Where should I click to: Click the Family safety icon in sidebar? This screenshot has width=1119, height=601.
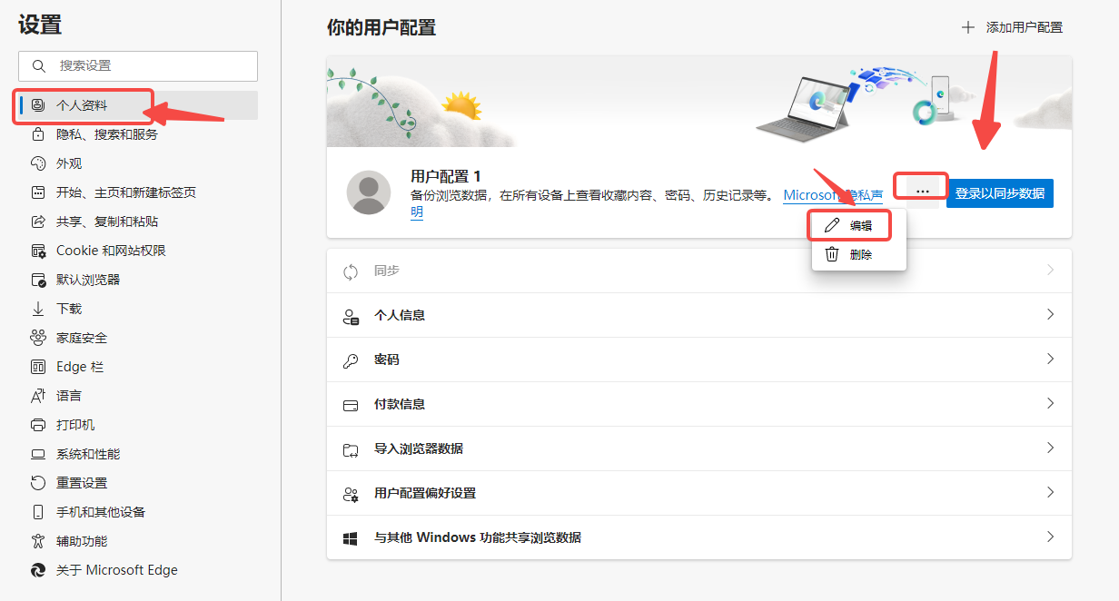click(38, 338)
